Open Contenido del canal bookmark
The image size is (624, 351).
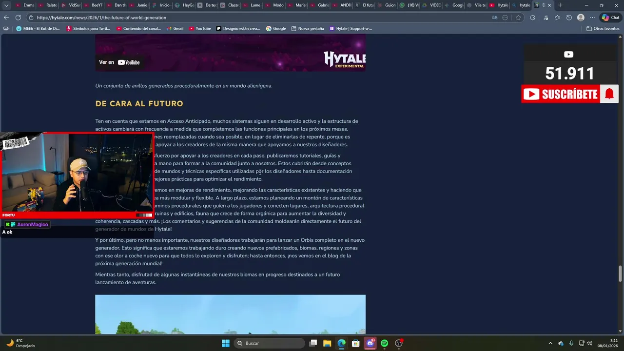pos(139,28)
